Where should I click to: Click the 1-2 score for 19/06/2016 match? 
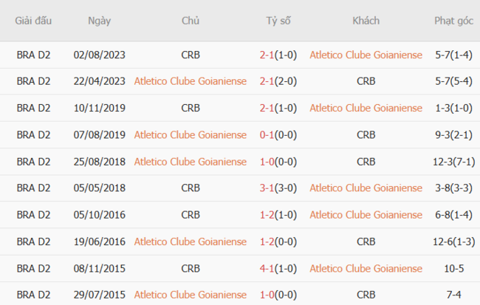point(267,241)
